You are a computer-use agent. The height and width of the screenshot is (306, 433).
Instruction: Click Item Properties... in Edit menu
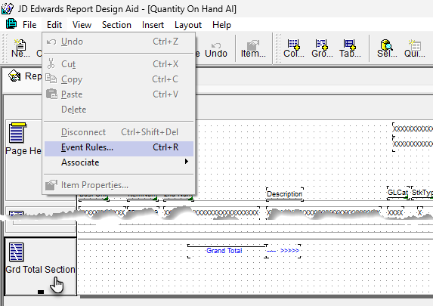pyautogui.click(x=119, y=185)
